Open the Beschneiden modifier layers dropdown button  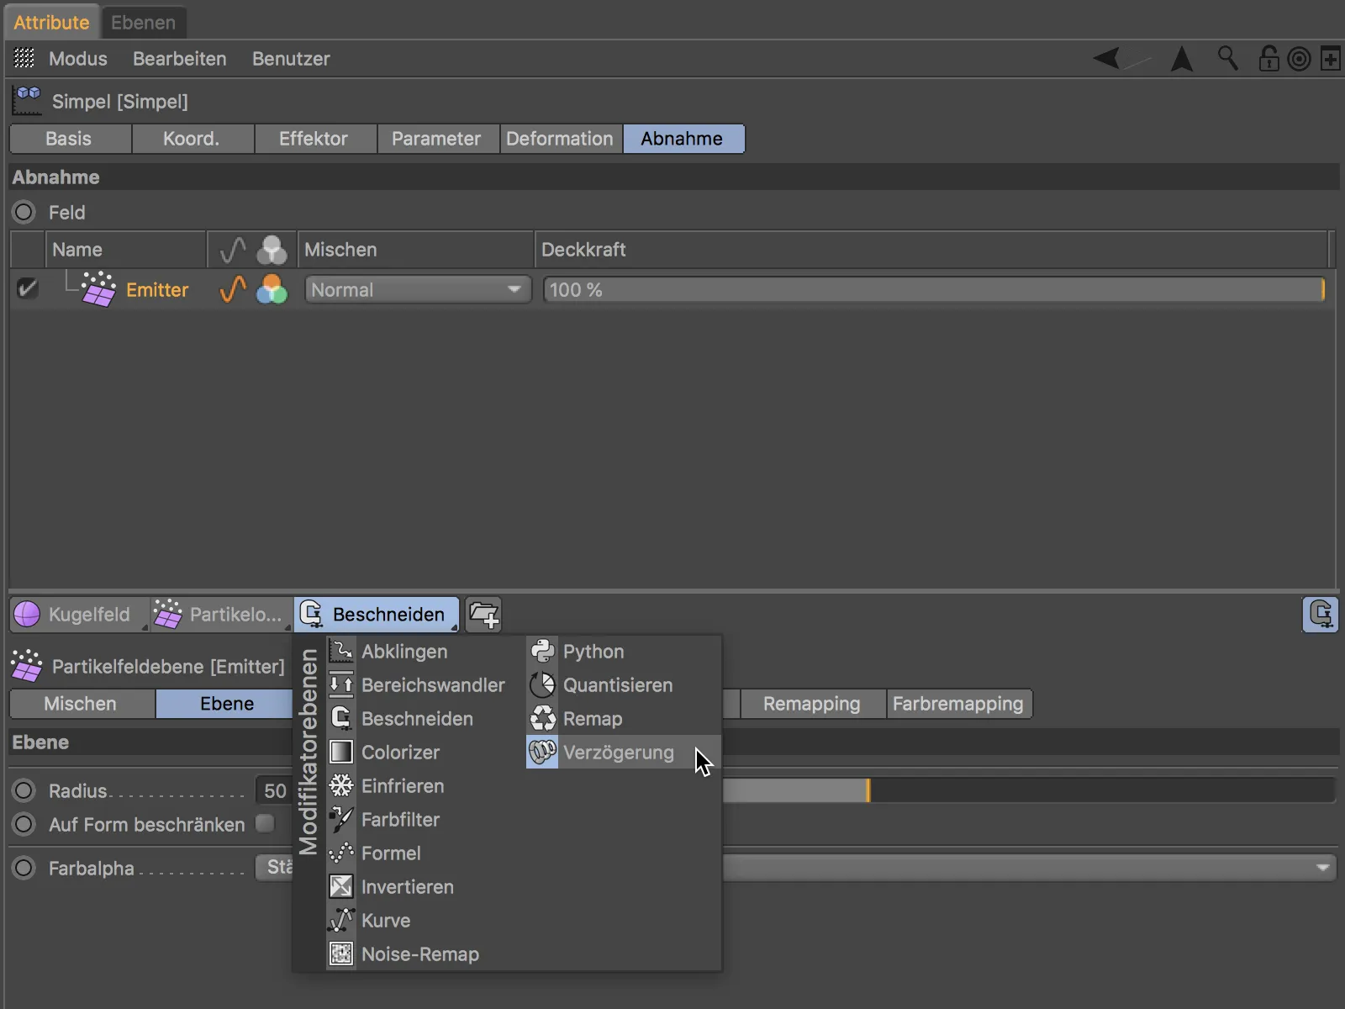pos(377,615)
